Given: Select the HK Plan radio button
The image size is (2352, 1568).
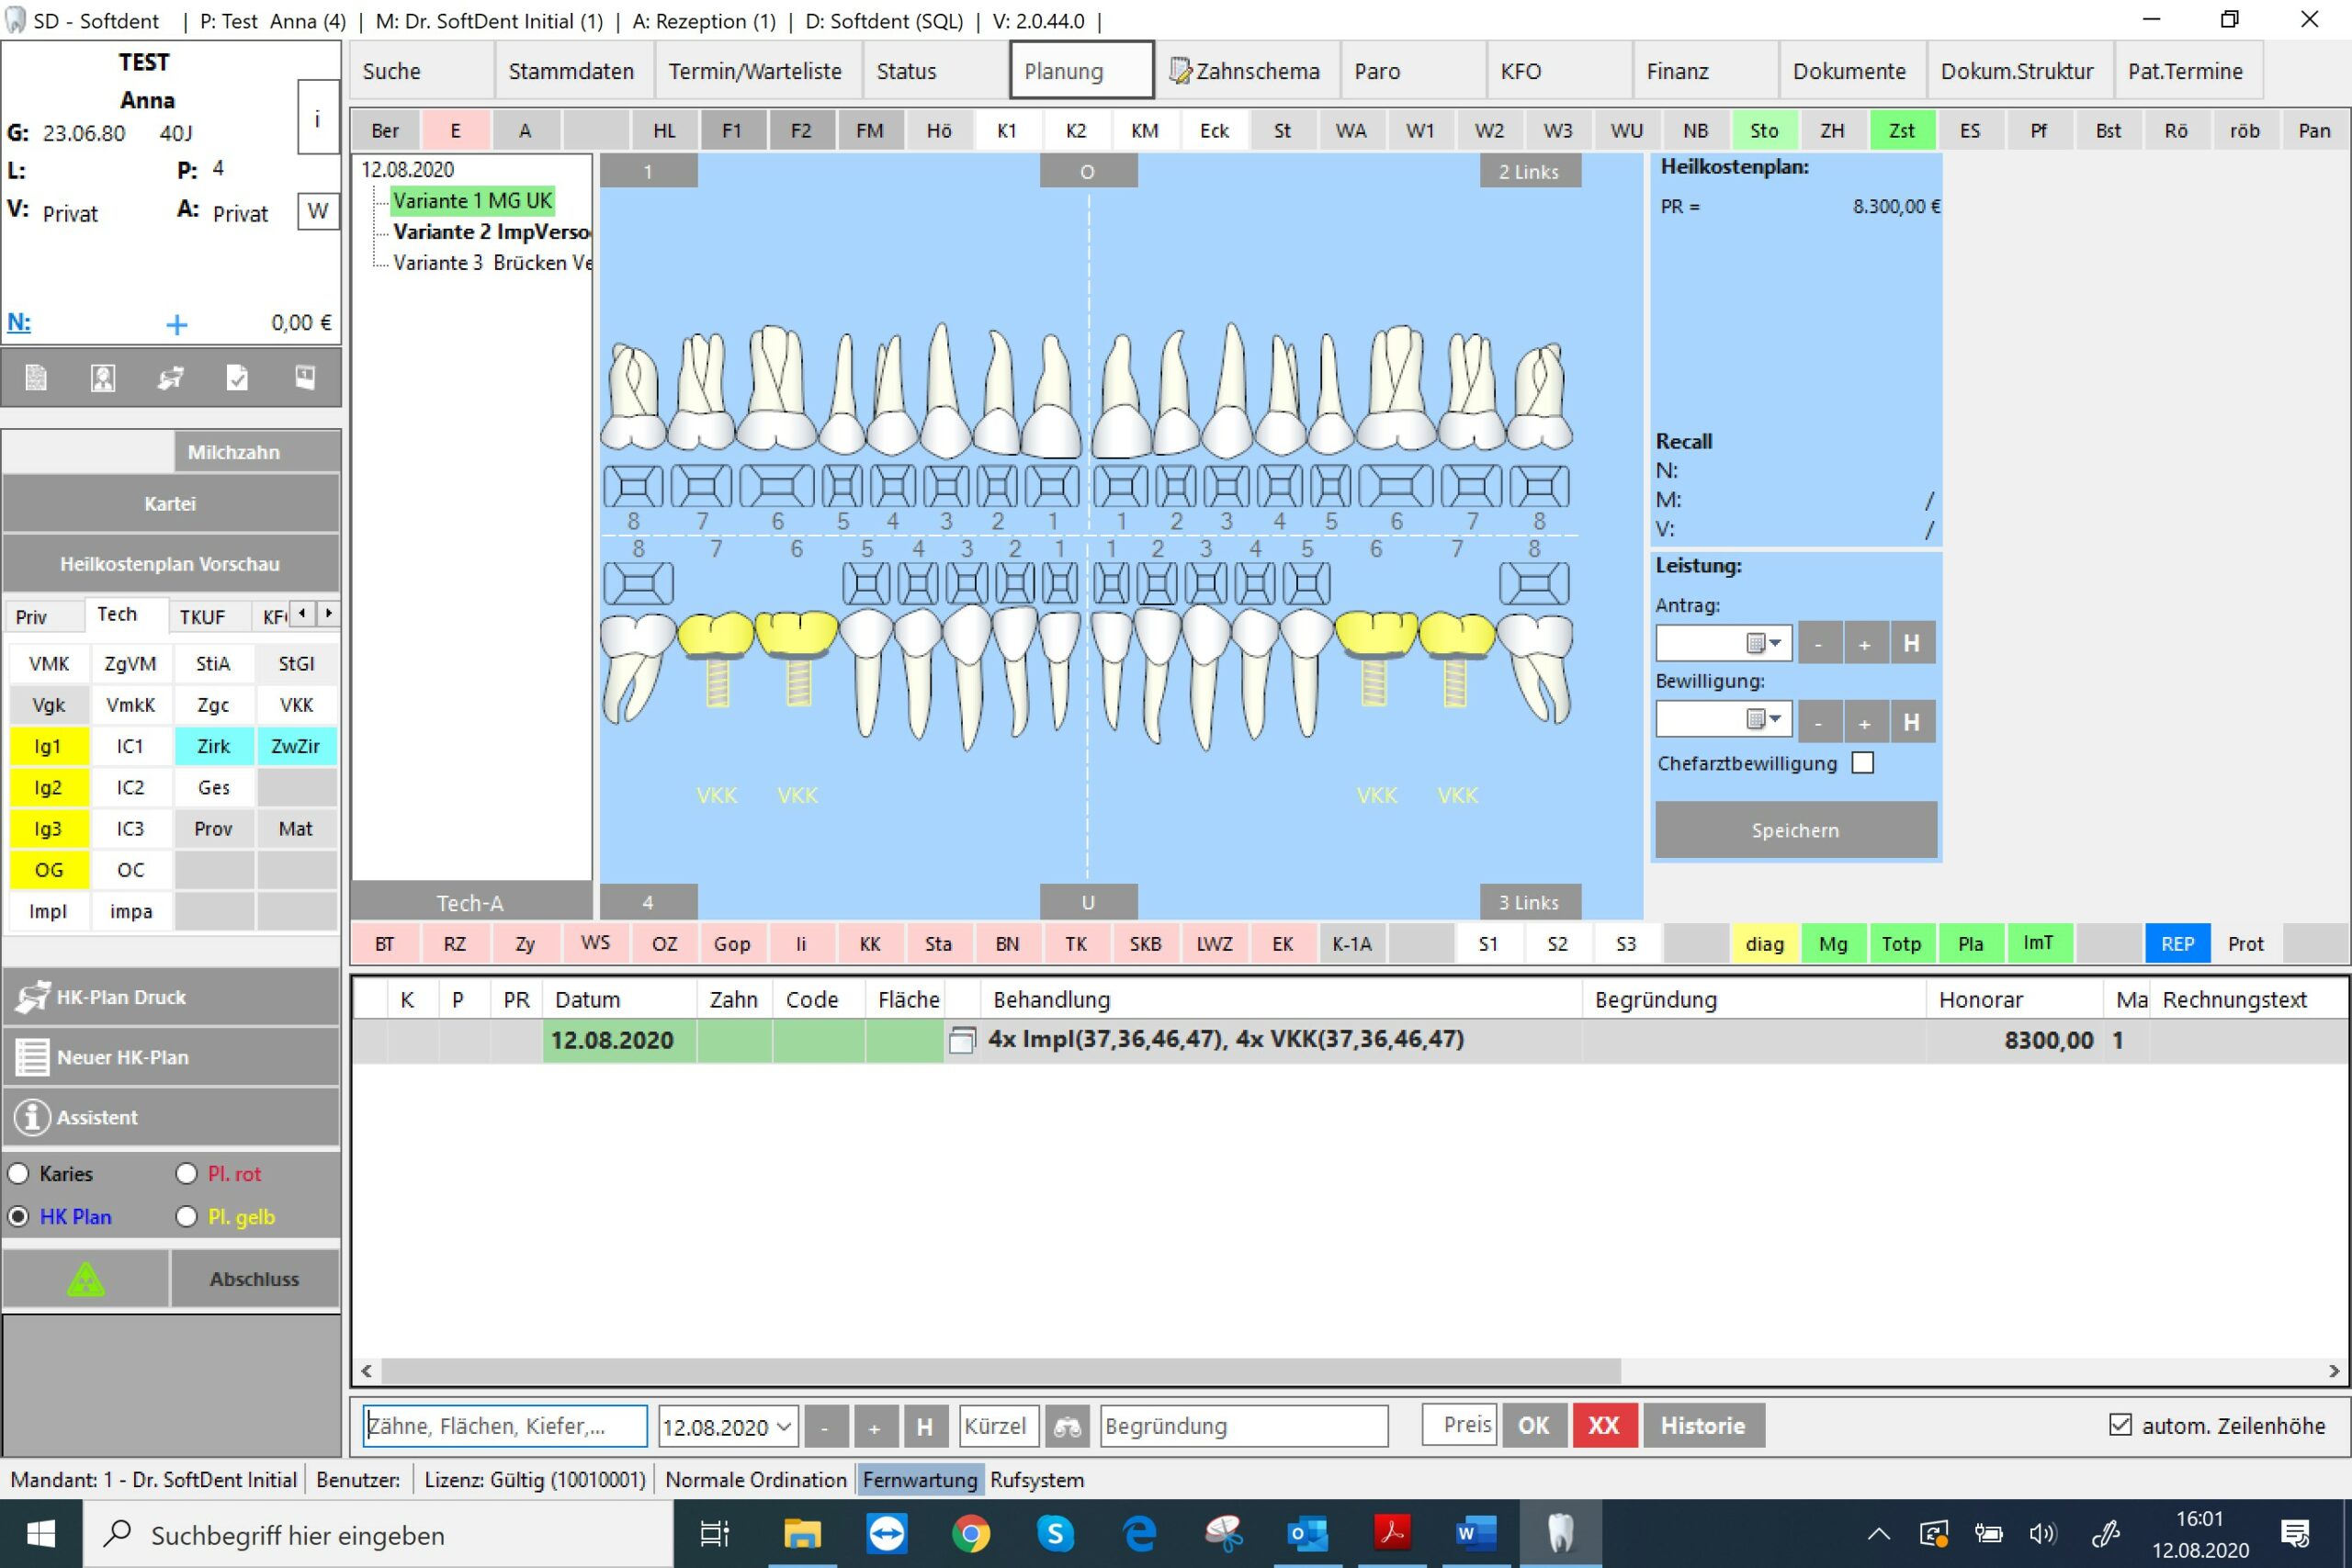Looking at the screenshot, I should point(19,1217).
